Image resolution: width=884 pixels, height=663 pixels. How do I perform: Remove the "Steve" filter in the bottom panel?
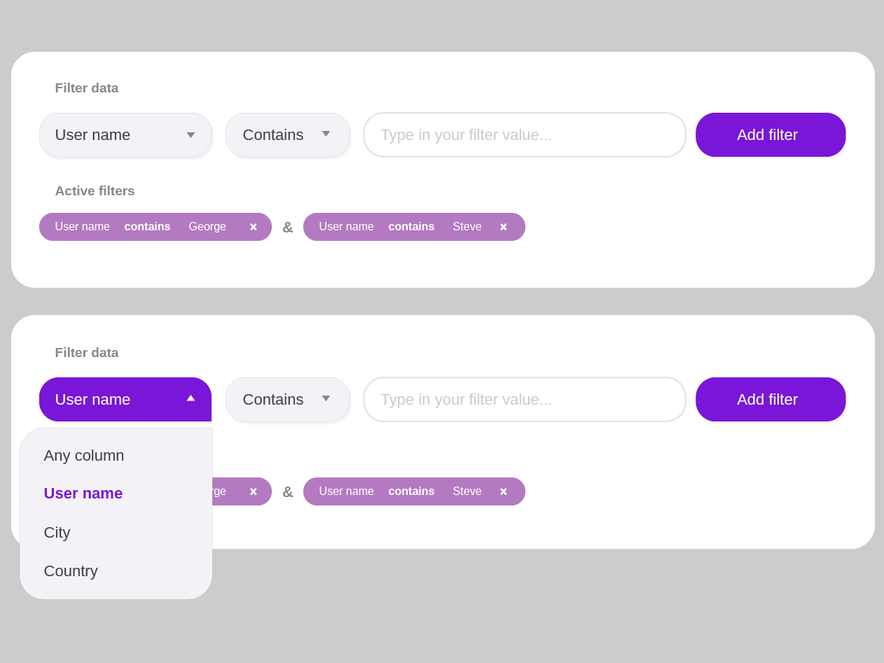click(x=503, y=491)
